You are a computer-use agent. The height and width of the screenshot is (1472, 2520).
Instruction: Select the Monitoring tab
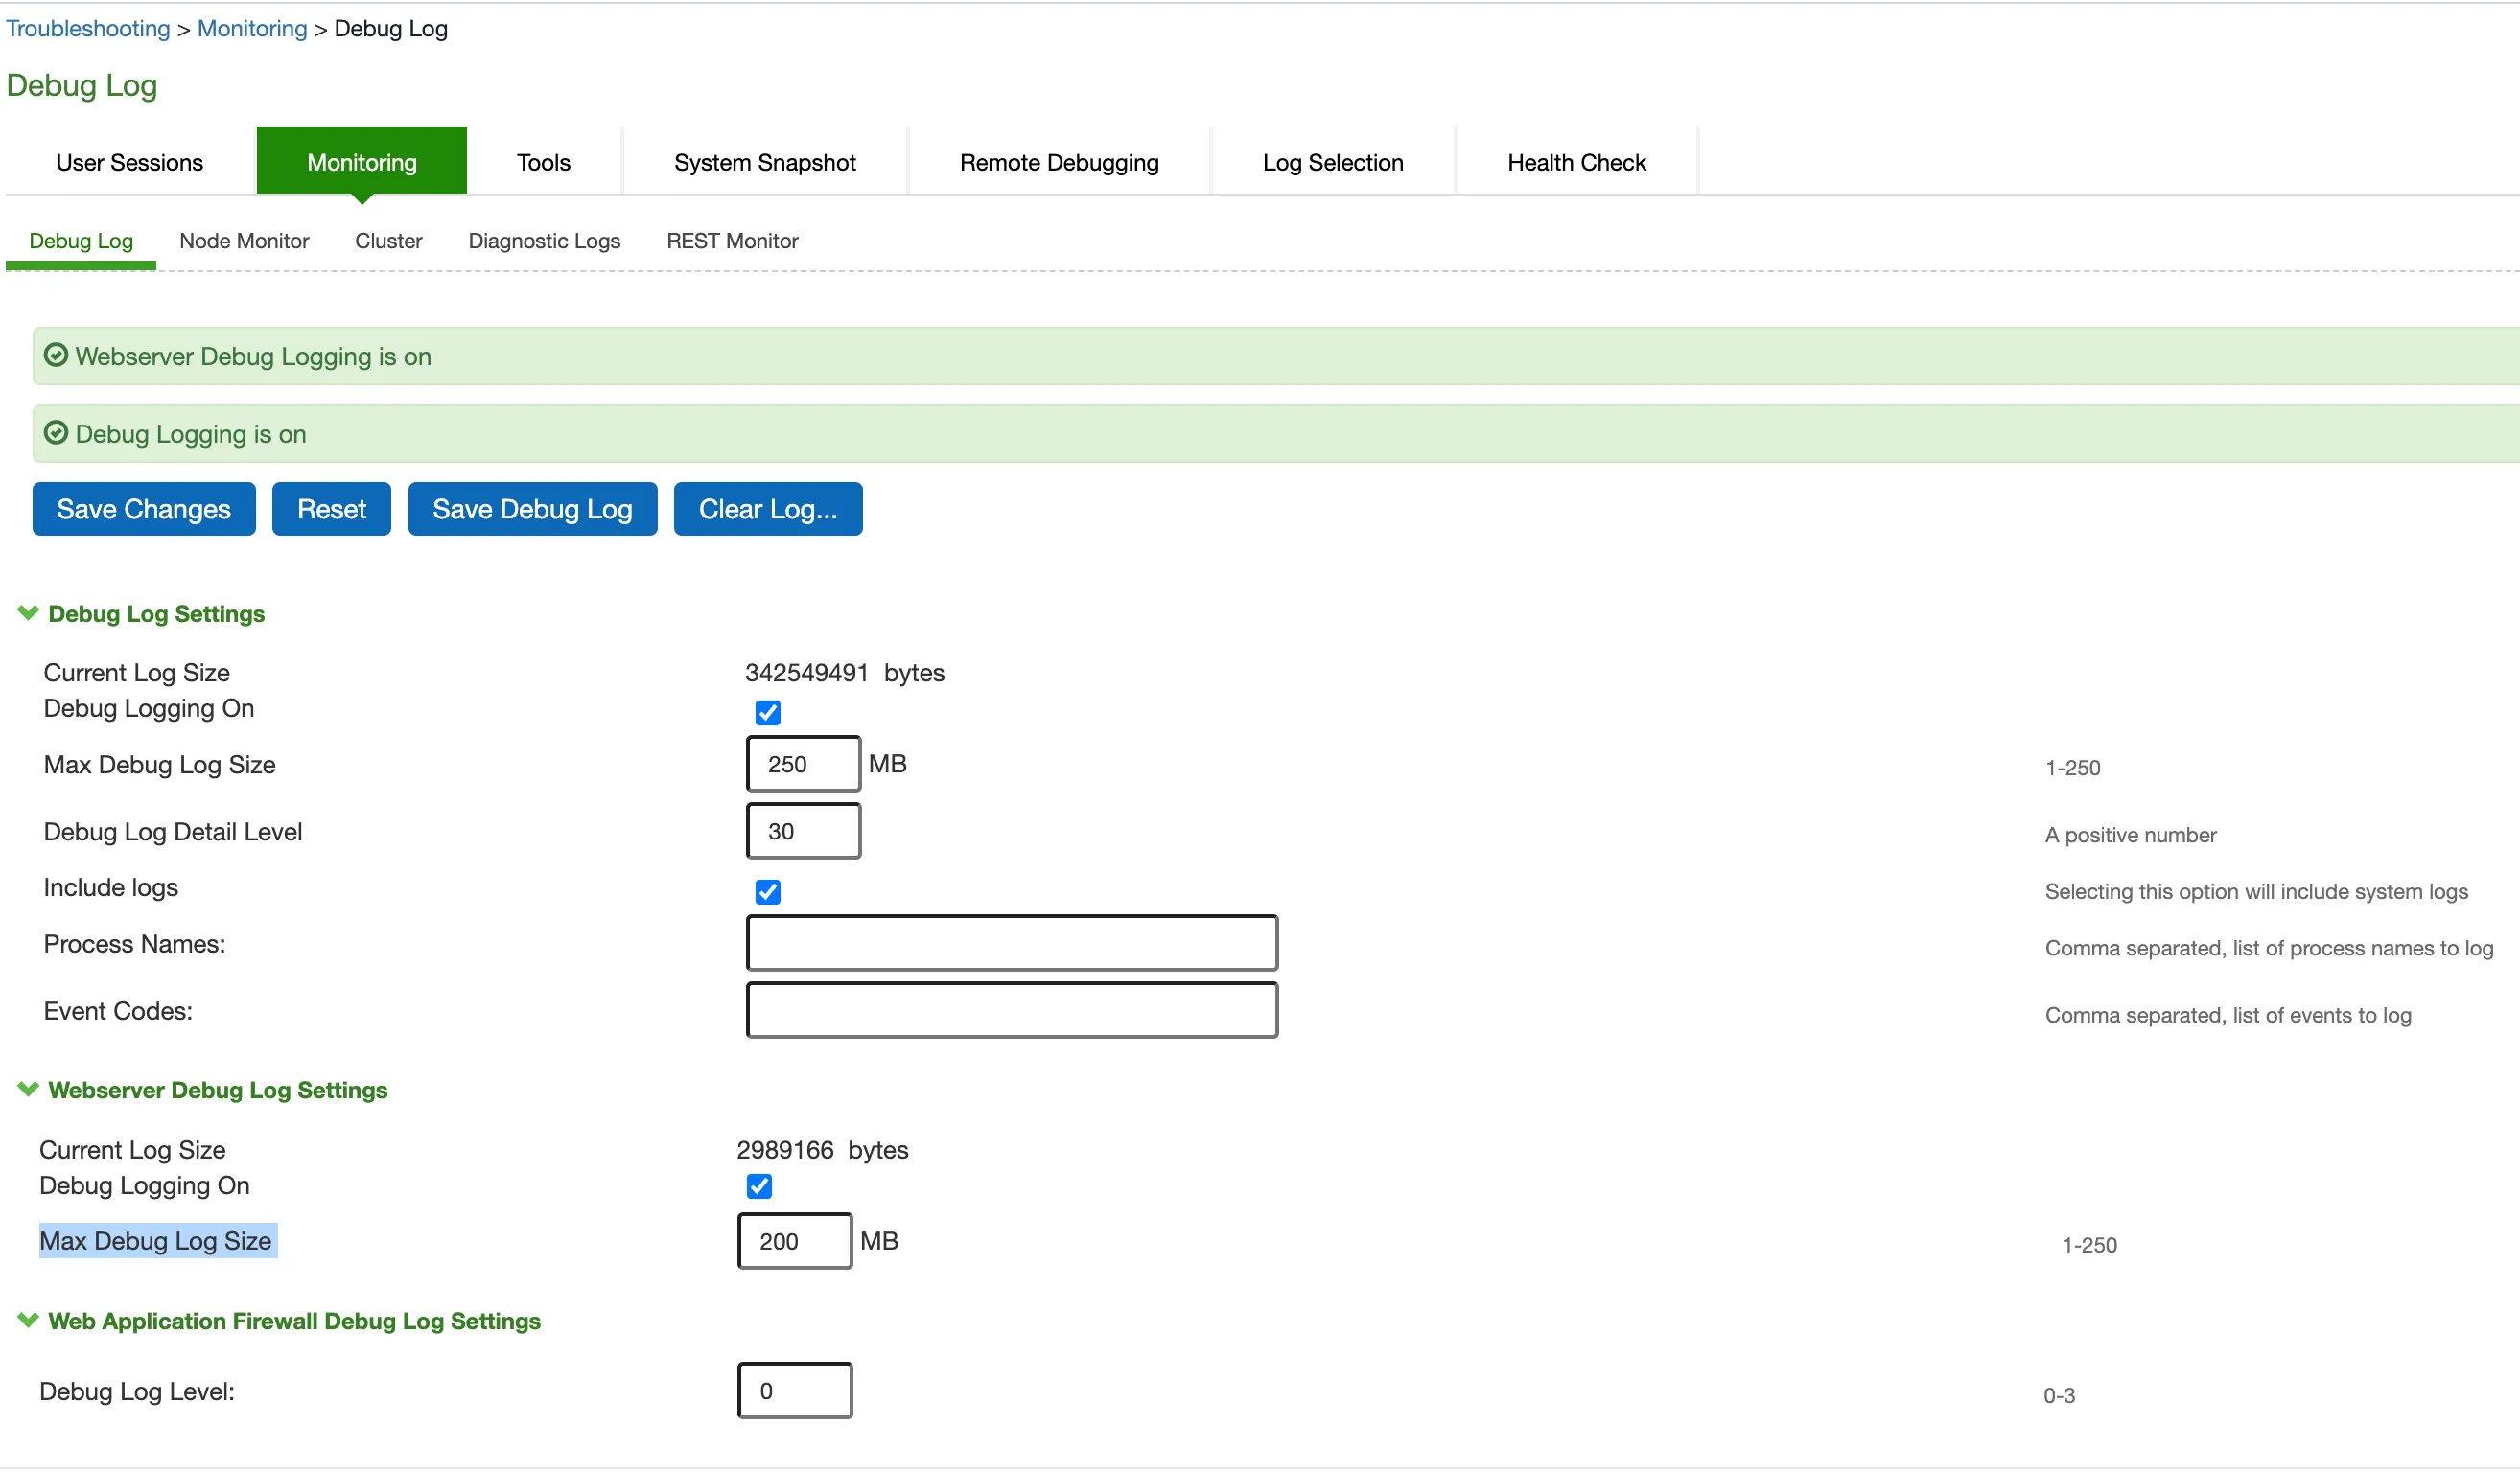tap(362, 162)
